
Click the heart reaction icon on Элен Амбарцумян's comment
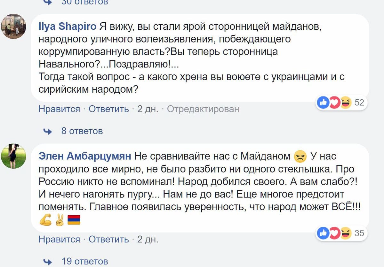click(334, 233)
